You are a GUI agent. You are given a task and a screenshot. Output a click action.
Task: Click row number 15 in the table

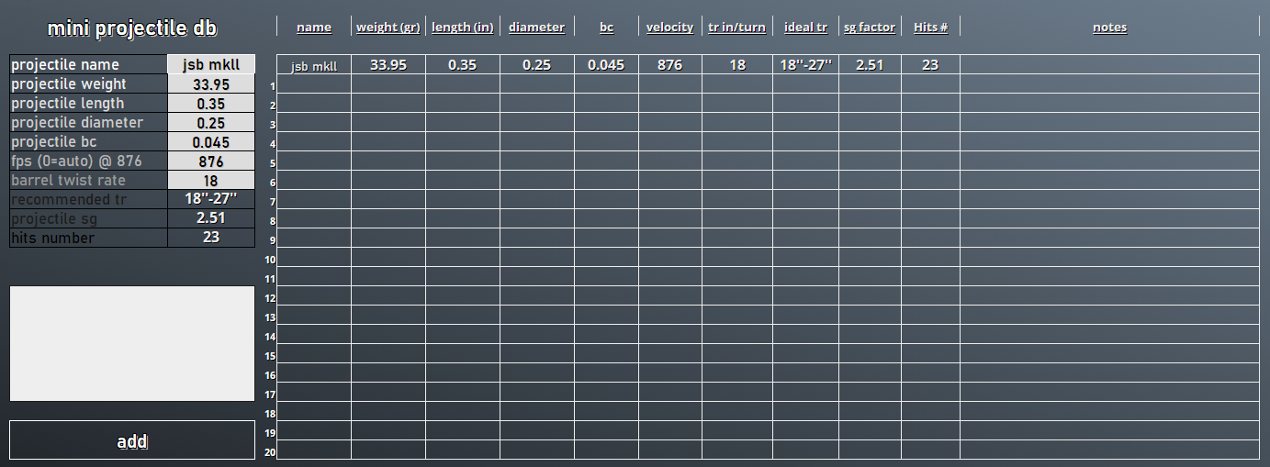(x=270, y=356)
